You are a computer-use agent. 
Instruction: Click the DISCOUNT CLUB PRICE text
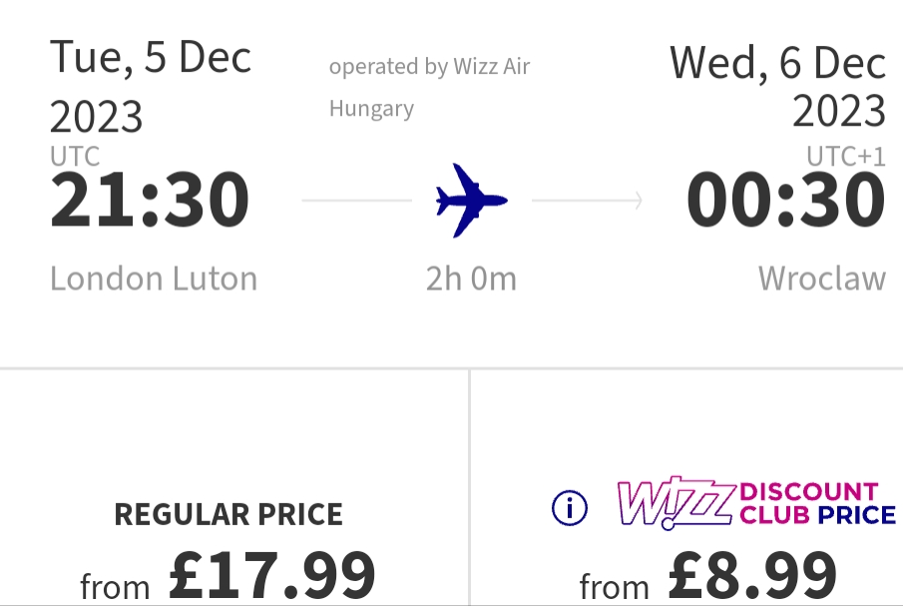click(x=818, y=503)
